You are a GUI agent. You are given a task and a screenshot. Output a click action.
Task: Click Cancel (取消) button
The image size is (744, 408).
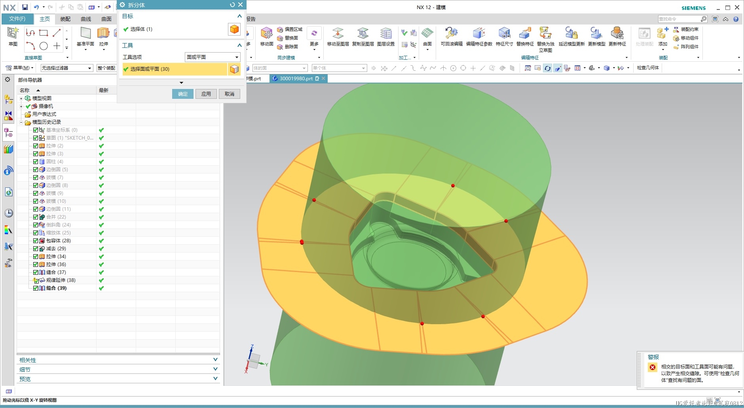coord(230,94)
